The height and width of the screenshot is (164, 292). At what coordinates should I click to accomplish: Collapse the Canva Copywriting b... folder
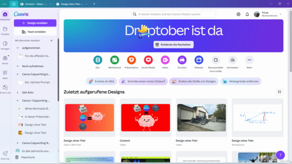pyautogui.click(x=17, y=74)
